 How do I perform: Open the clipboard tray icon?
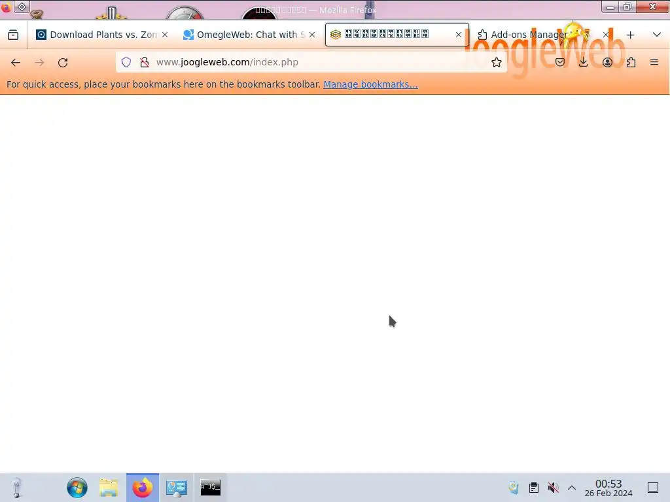[x=534, y=488]
